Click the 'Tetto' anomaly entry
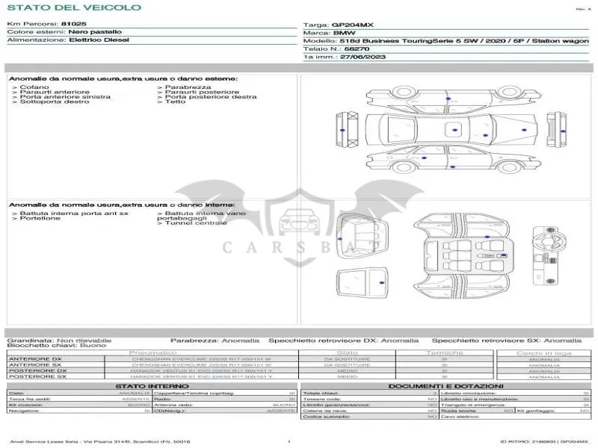598x448 pixels. pyautogui.click(x=171, y=102)
